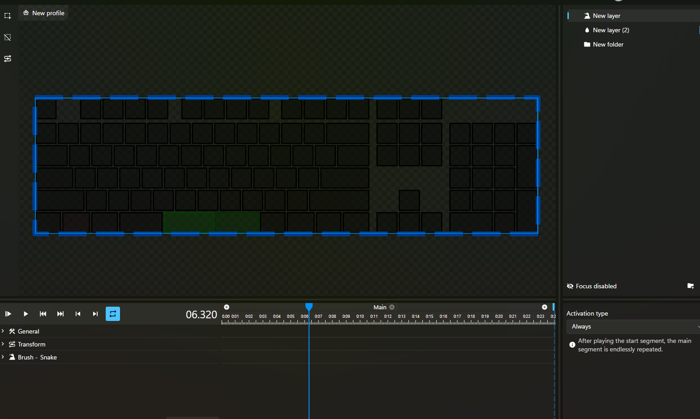Click the plus icon to add start segment

point(227,307)
